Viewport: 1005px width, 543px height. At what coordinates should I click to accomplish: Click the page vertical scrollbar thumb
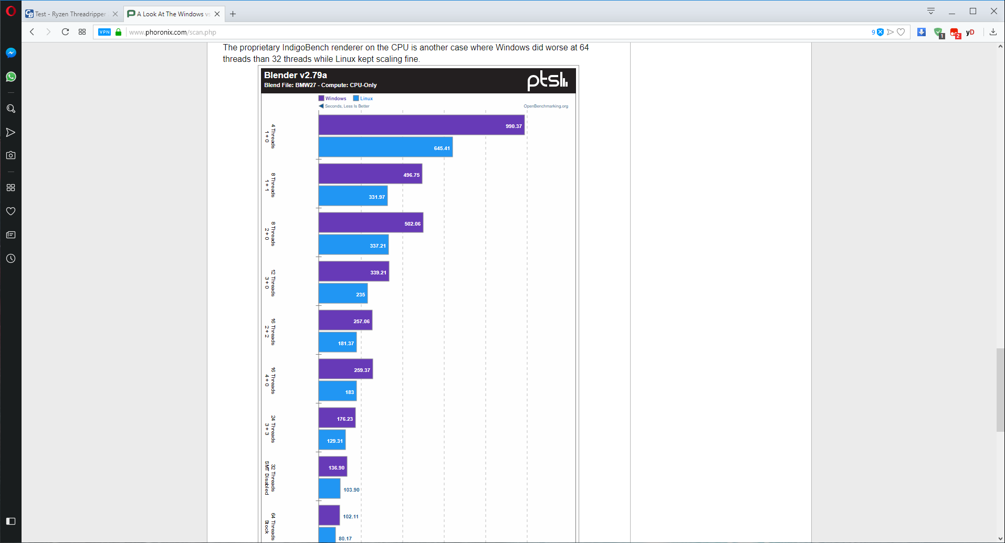(x=1000, y=390)
